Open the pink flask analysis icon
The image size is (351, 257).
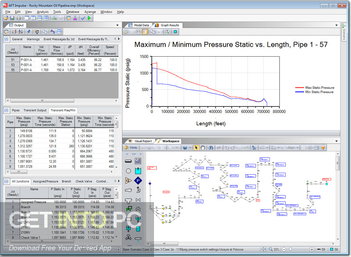tap(75, 18)
